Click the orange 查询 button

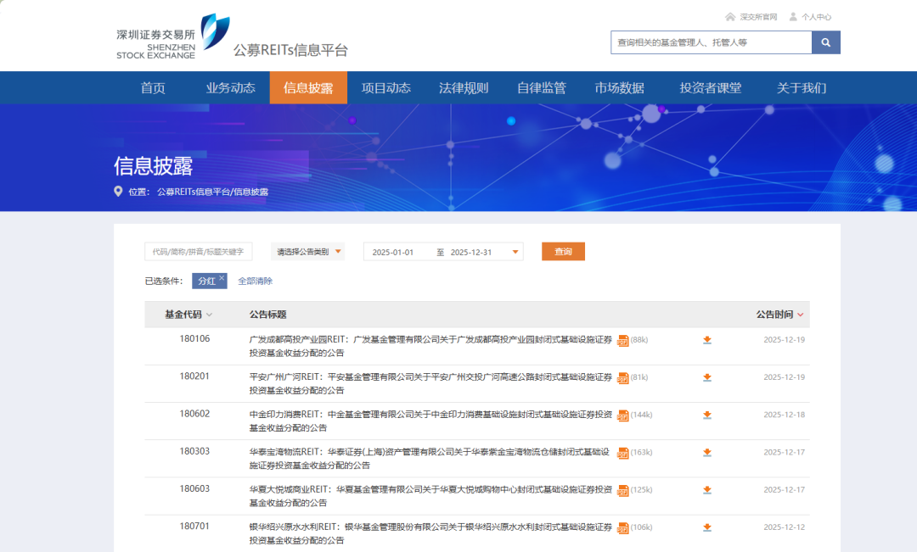coord(563,252)
